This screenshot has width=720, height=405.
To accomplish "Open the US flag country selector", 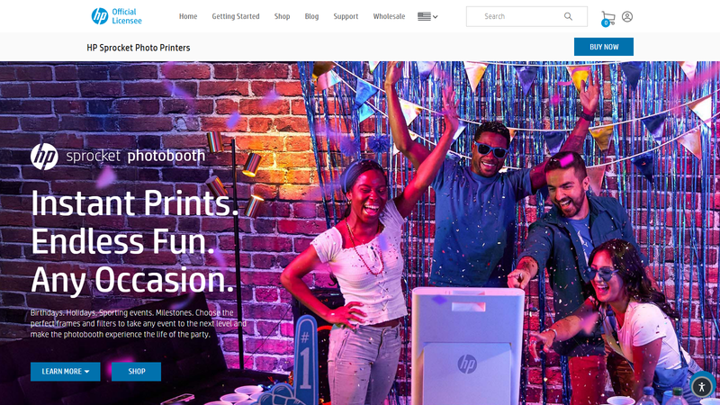I will point(427,16).
